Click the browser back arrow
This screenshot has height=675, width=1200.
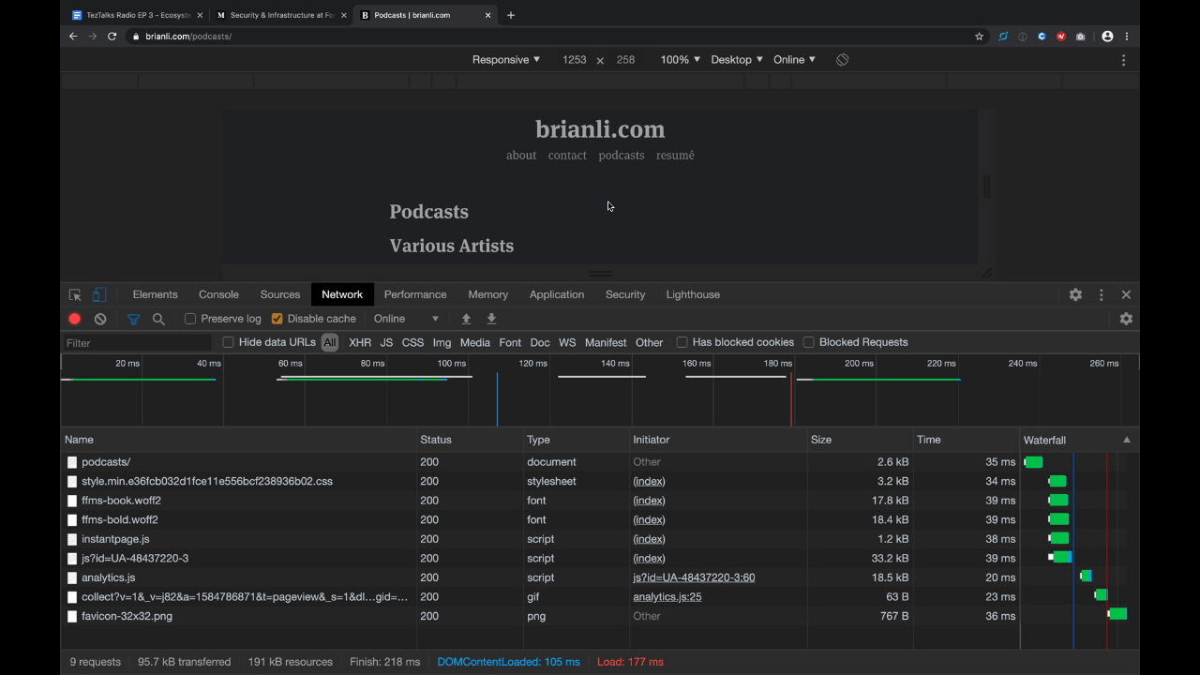73,37
